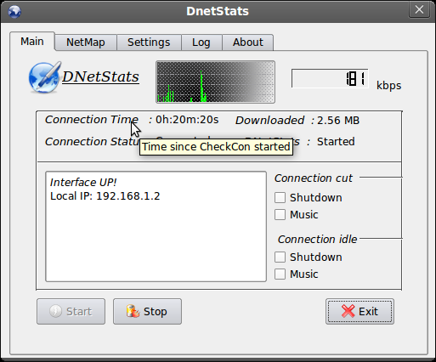Open the Settings tab

149,42
